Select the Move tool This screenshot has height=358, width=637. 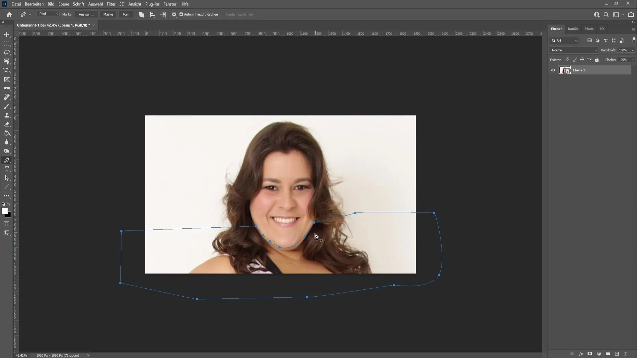7,34
